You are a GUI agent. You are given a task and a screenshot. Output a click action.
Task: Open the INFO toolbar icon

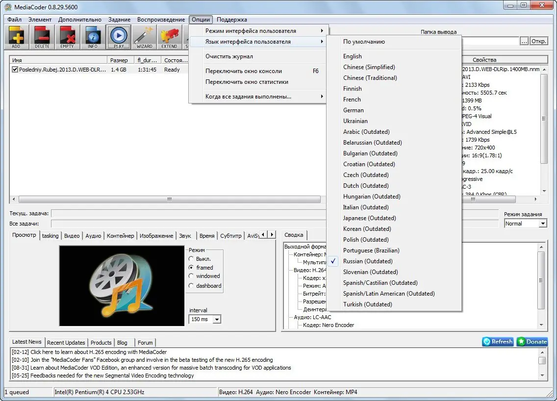[x=93, y=37]
